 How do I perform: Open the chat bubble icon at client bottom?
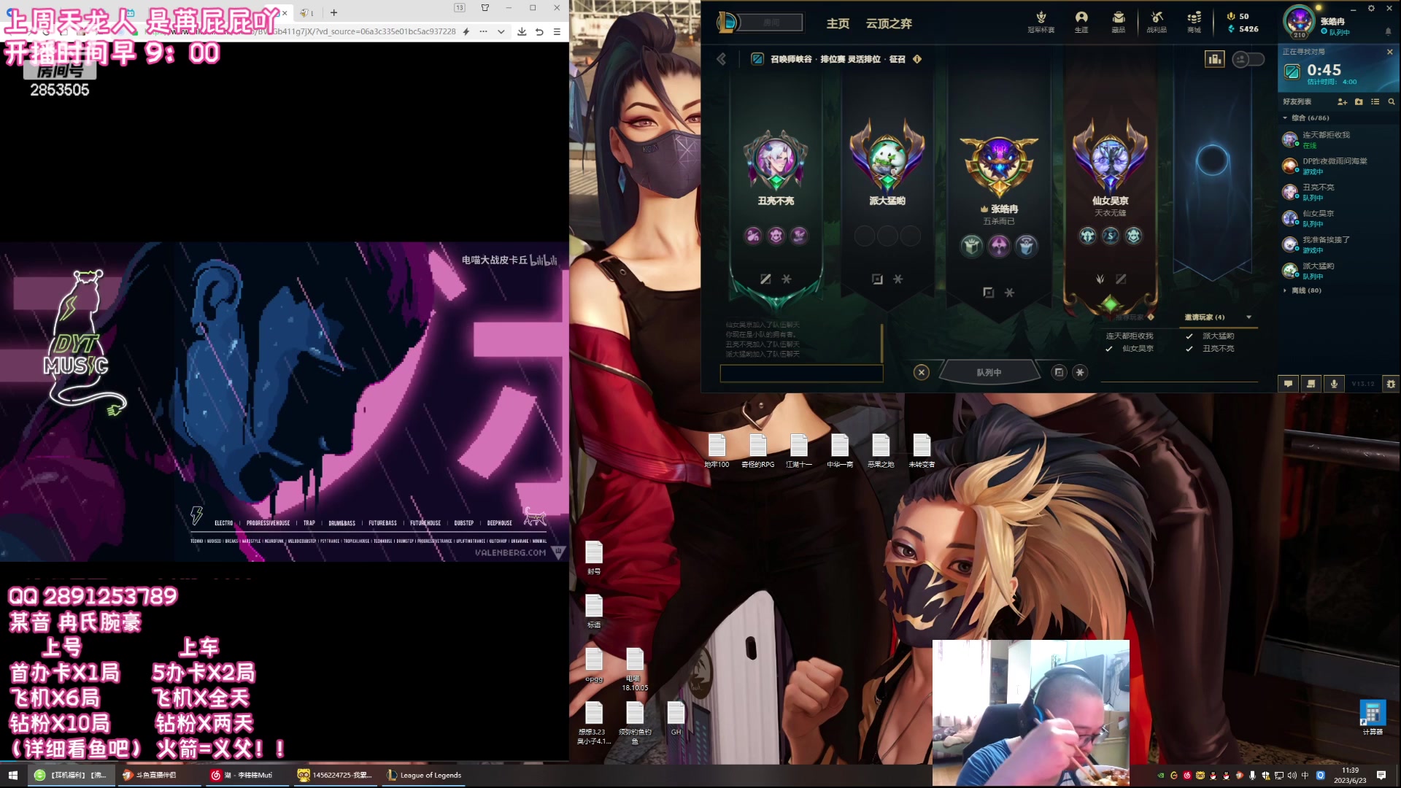coord(1289,384)
